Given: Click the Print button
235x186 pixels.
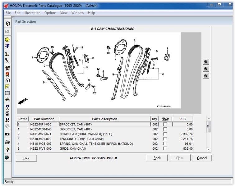Looking at the screenshot, I should point(26,158).
